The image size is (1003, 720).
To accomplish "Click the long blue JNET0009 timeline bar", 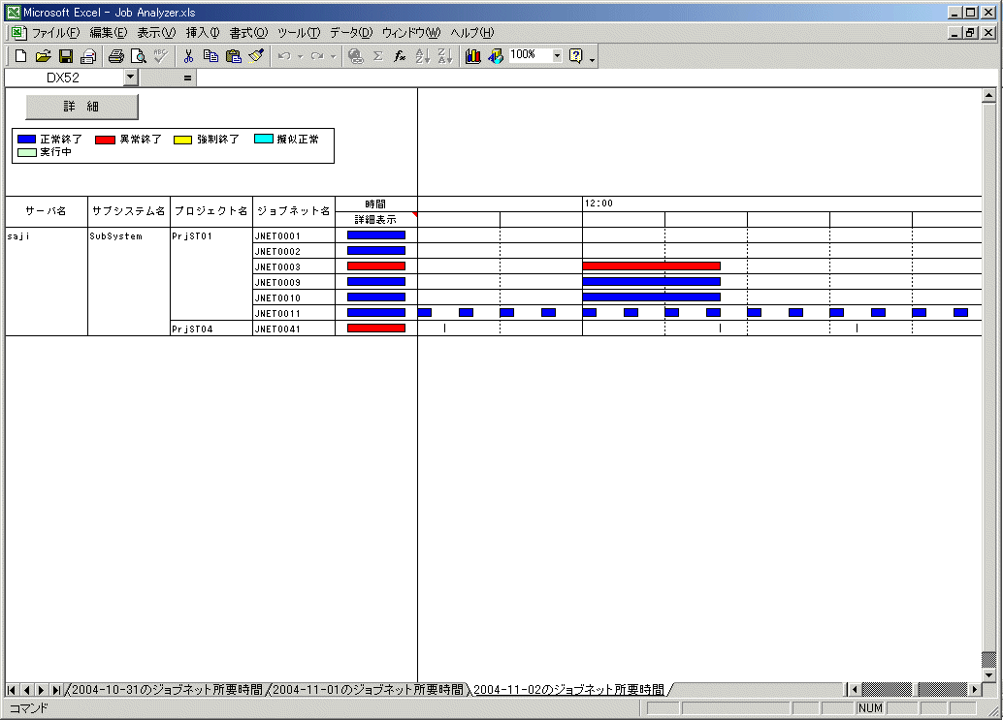I will pyautogui.click(x=651, y=281).
